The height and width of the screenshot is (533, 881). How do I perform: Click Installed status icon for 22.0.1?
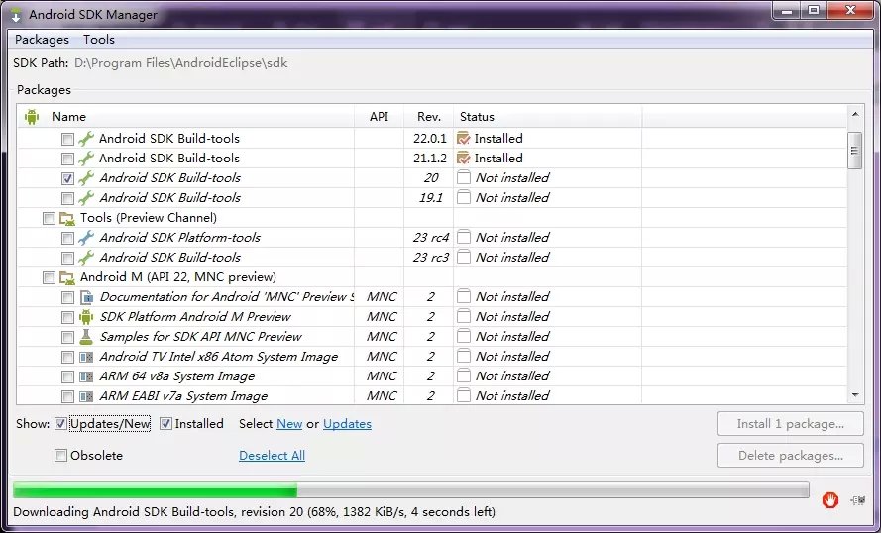tap(464, 138)
